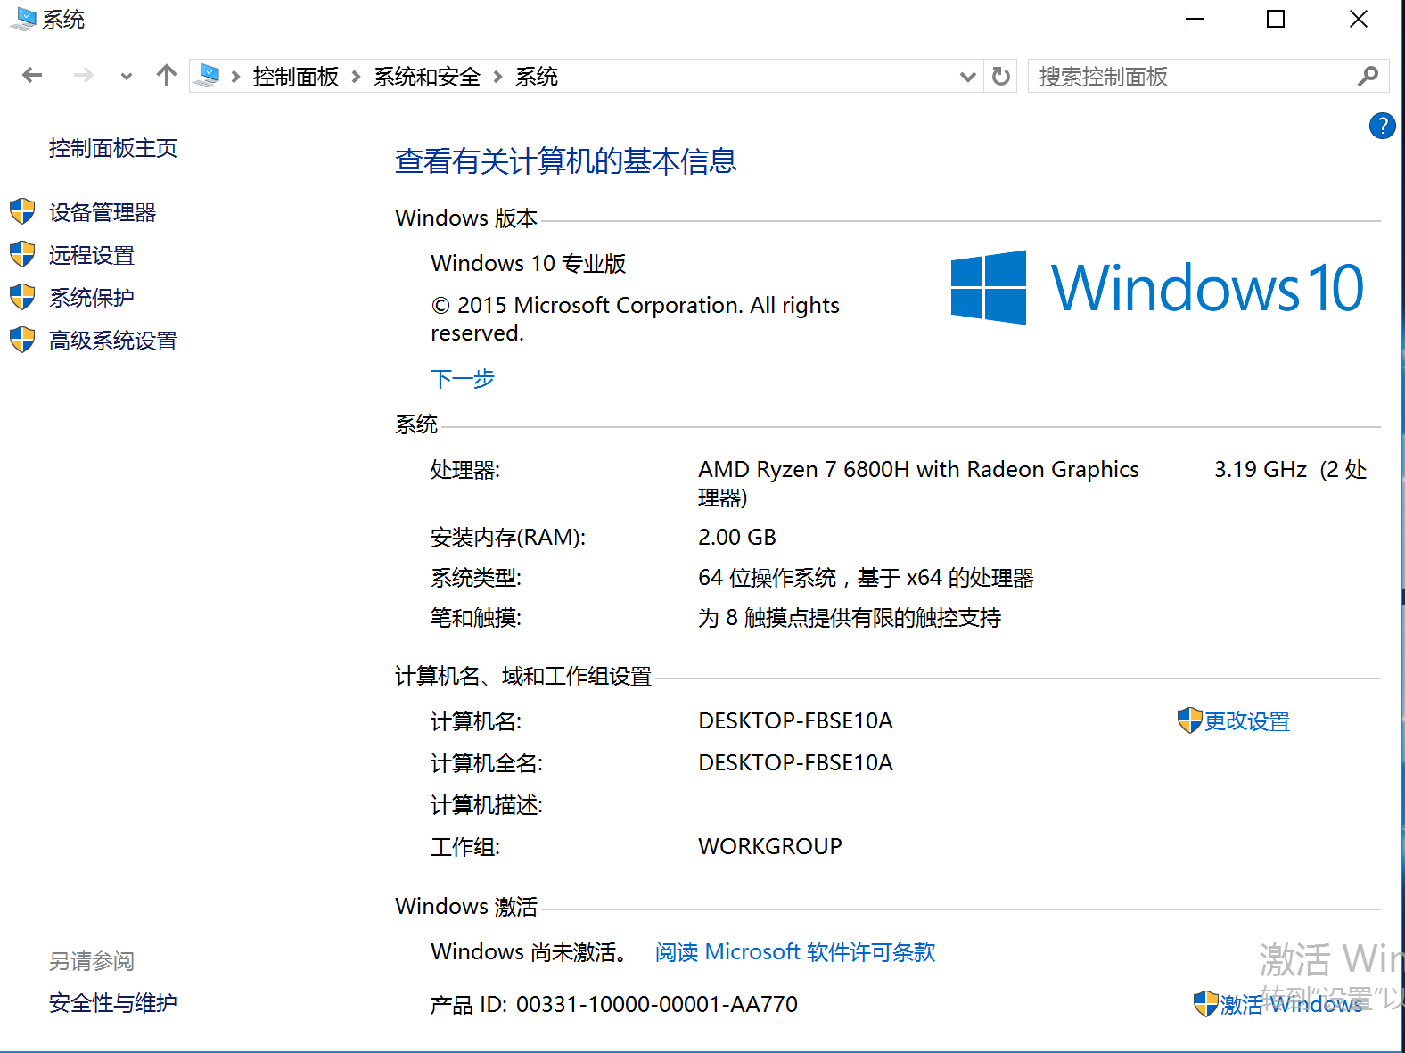Open 系统保护 link in sidebar
The width and height of the screenshot is (1405, 1053).
coord(92,298)
